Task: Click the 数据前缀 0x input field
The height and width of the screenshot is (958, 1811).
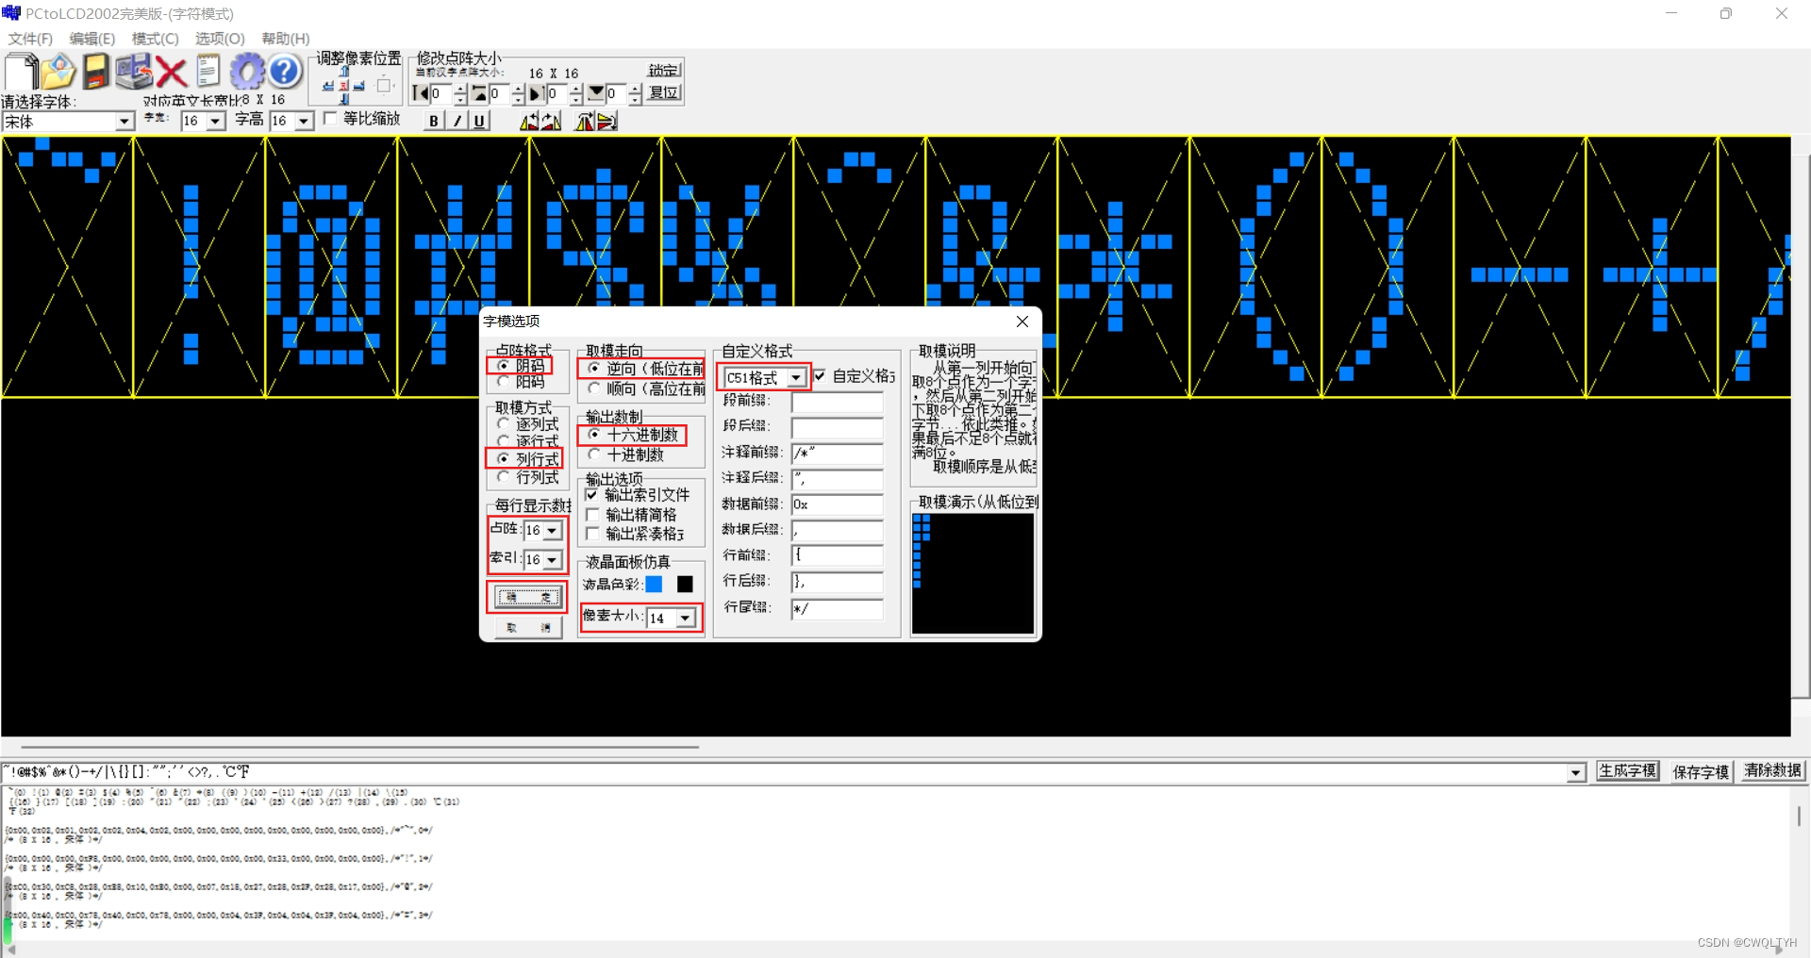Action: pos(837,504)
